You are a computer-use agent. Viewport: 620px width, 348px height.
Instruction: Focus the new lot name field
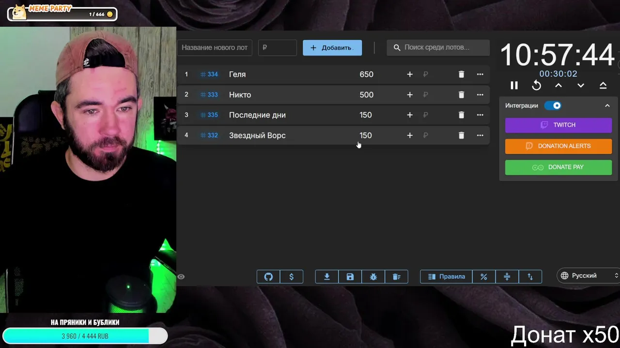click(215, 47)
